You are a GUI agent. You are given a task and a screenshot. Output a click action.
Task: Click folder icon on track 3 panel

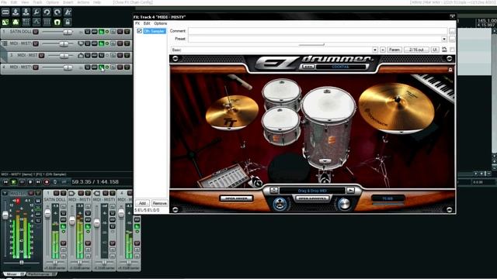tap(81, 55)
